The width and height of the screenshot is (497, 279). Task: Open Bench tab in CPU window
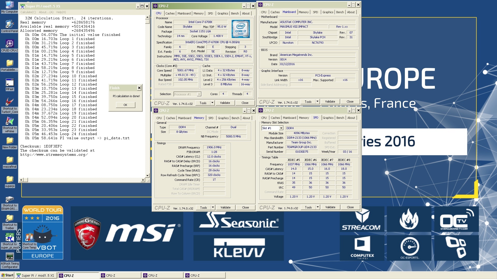pos(235,13)
